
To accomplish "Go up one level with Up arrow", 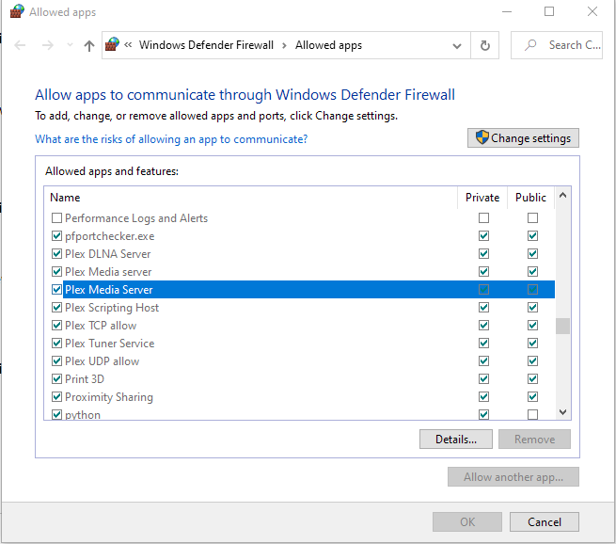I will [x=89, y=45].
